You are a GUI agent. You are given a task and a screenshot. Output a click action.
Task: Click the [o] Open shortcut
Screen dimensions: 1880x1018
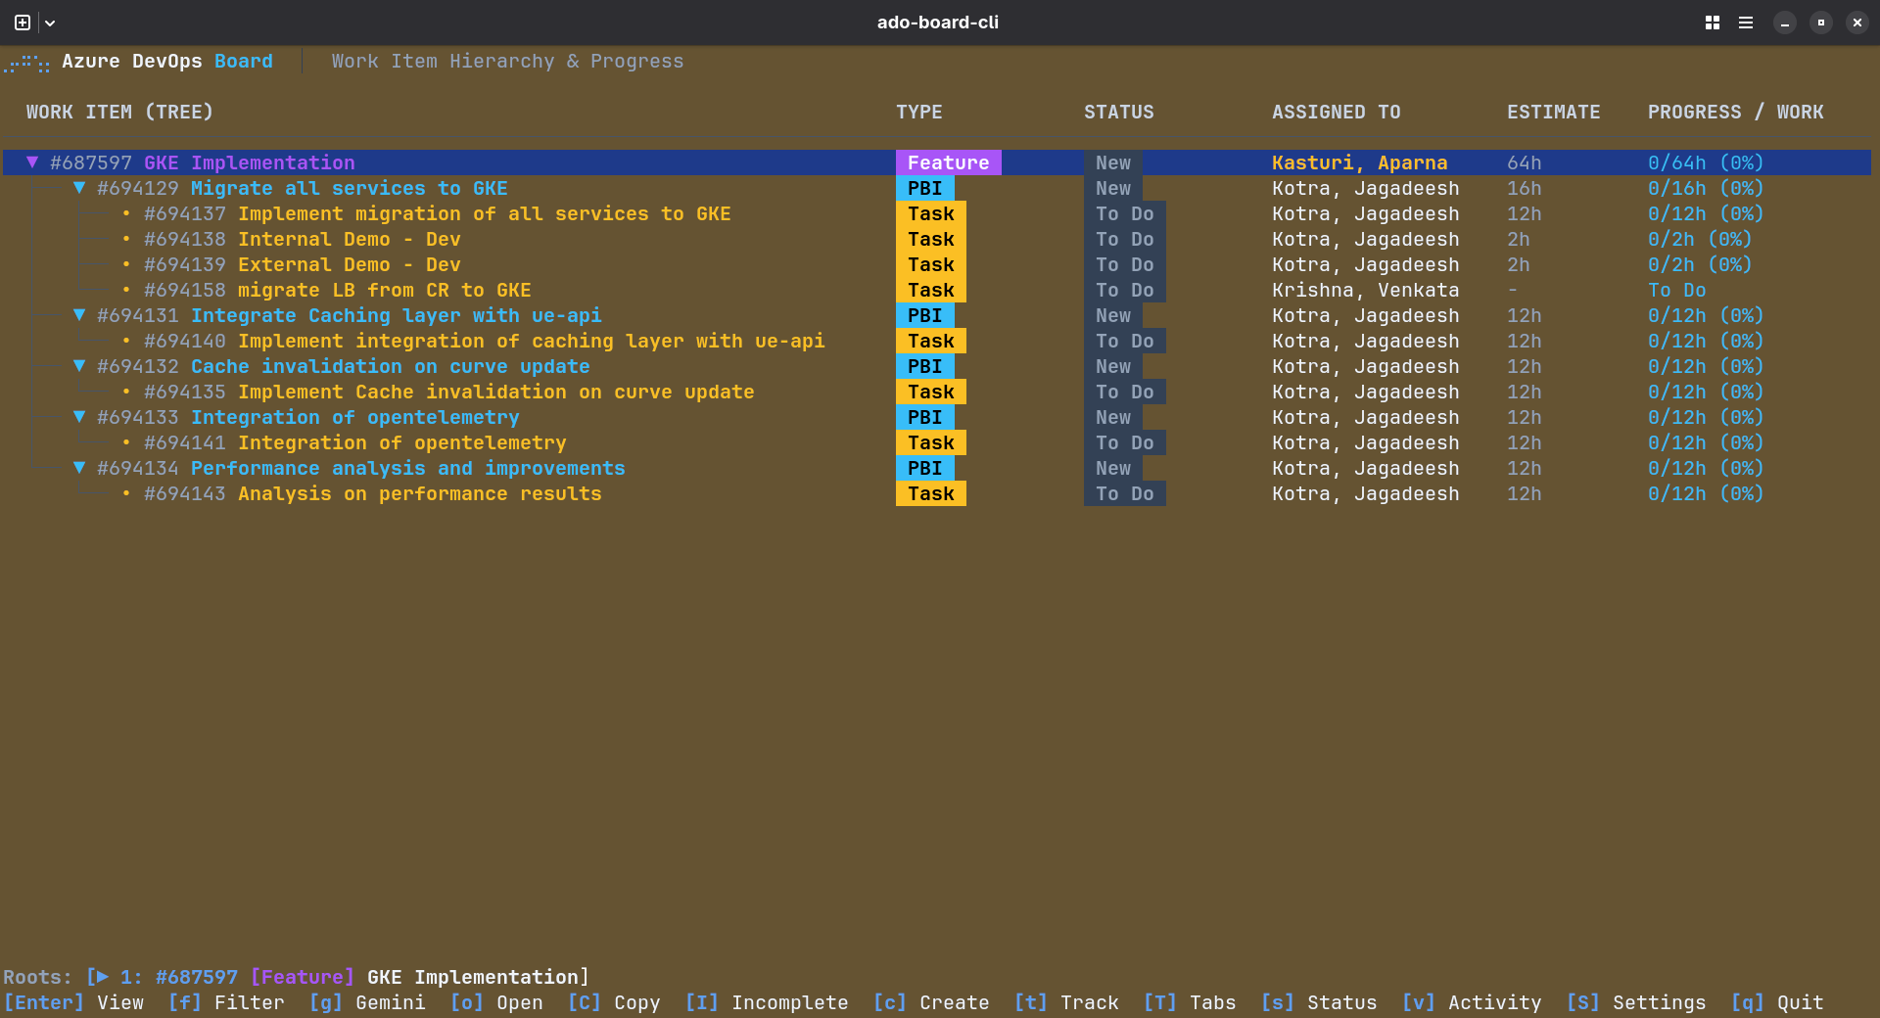pyautogui.click(x=496, y=1002)
